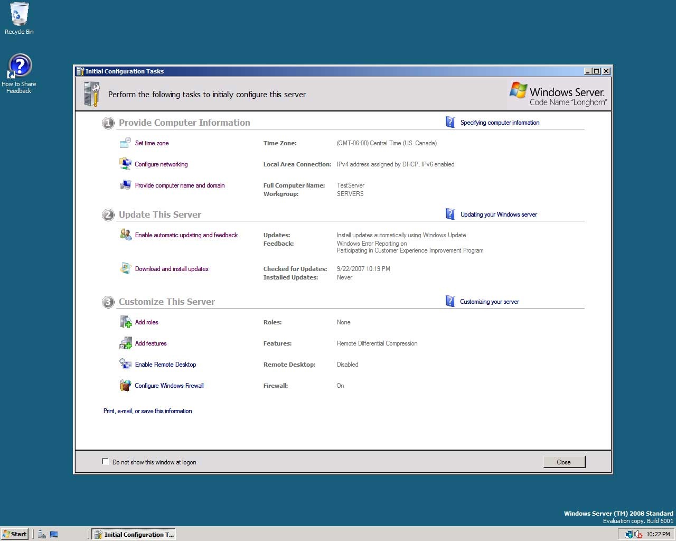Open Provide computer name and domain

(x=180, y=185)
